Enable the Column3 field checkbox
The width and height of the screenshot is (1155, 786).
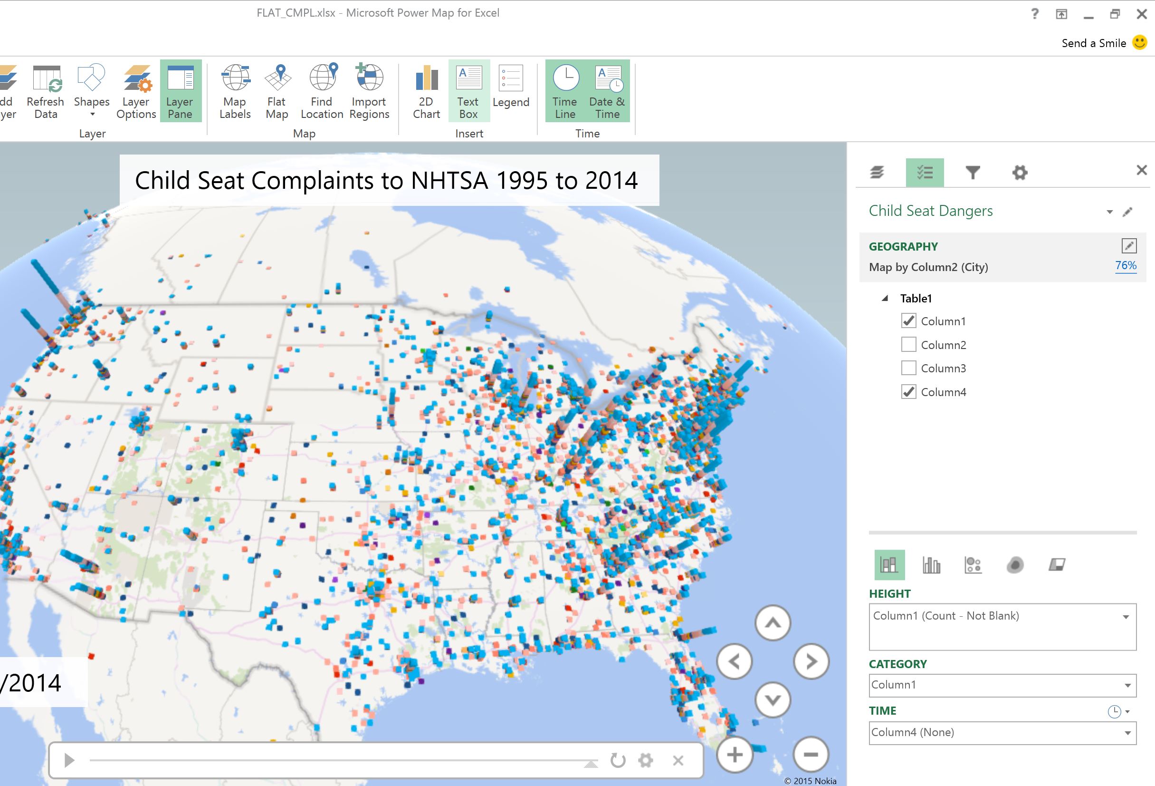(x=908, y=368)
